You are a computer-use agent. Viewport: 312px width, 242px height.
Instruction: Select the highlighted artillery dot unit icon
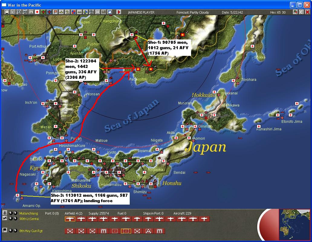pyautogui.click(x=126, y=231)
